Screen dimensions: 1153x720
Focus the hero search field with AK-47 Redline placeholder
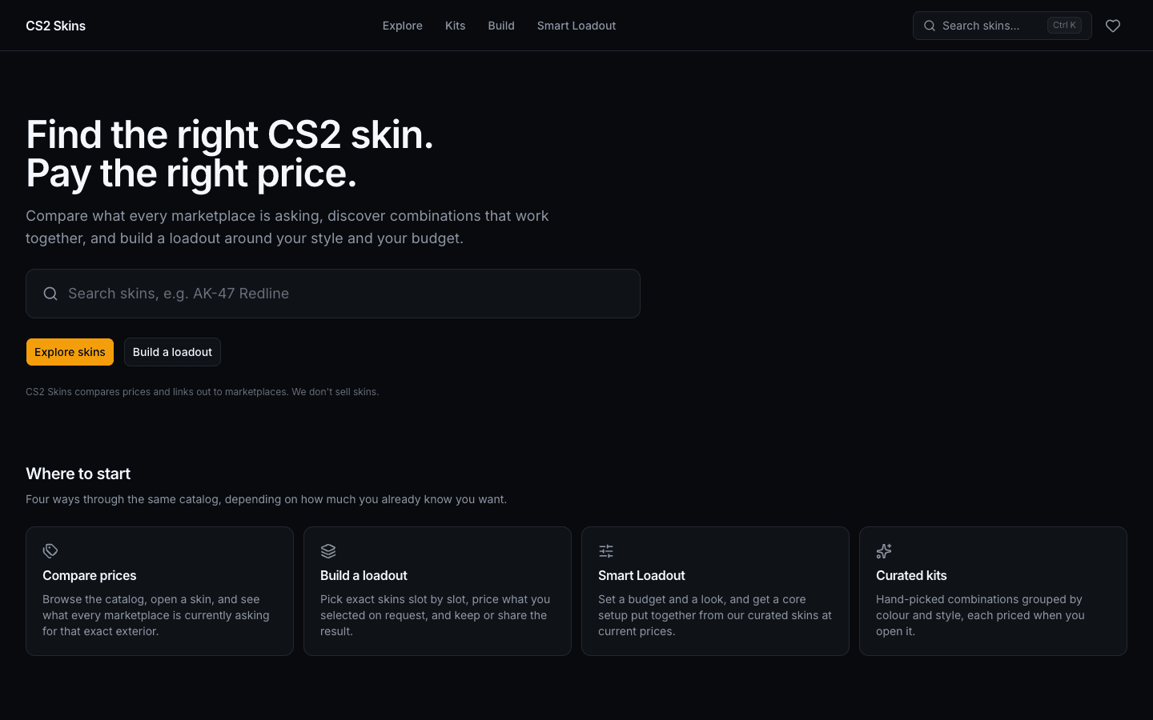click(333, 294)
